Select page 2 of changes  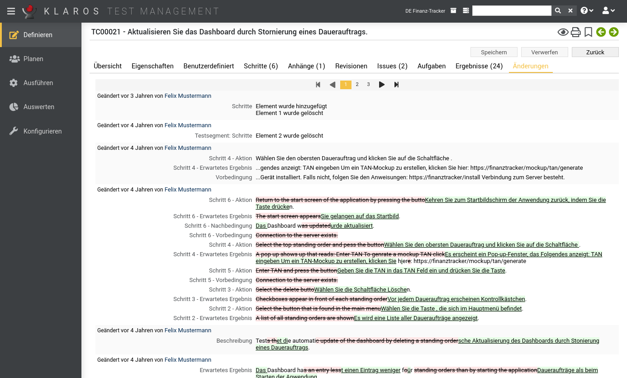357,85
